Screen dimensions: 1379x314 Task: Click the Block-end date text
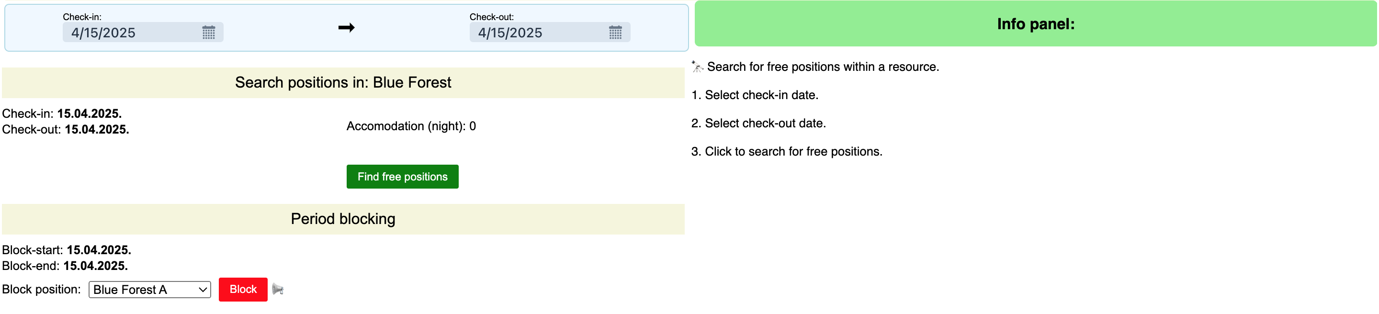tap(95, 266)
